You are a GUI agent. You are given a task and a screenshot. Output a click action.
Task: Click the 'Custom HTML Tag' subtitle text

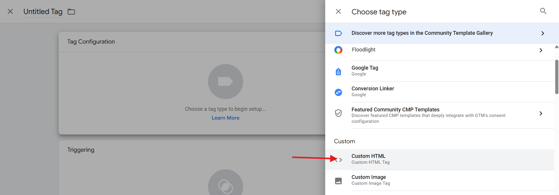(x=371, y=162)
